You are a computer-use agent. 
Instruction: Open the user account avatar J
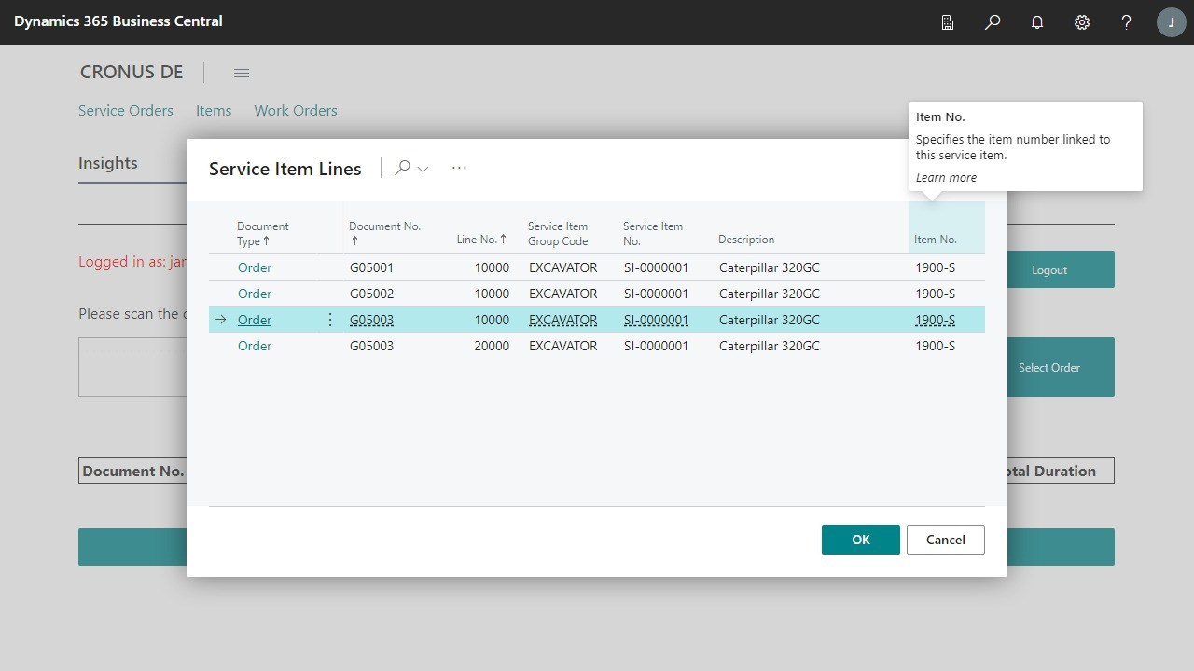(x=1171, y=21)
